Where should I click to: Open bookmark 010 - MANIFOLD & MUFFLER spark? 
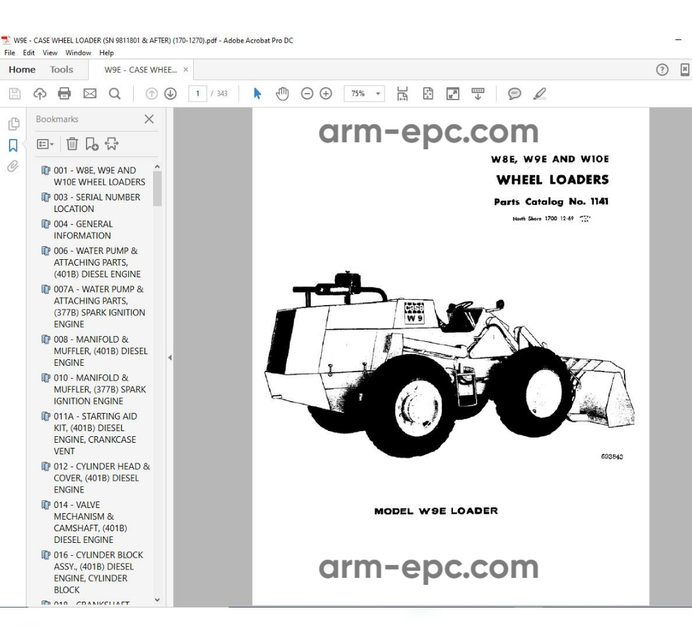click(x=100, y=390)
